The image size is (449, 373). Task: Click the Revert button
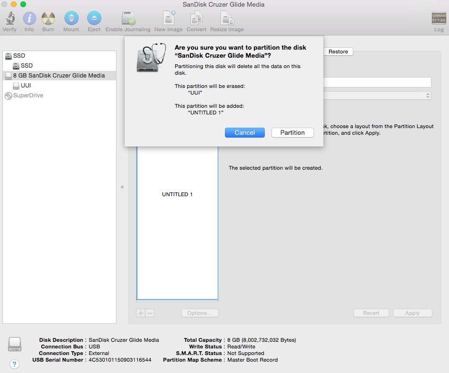coord(371,313)
